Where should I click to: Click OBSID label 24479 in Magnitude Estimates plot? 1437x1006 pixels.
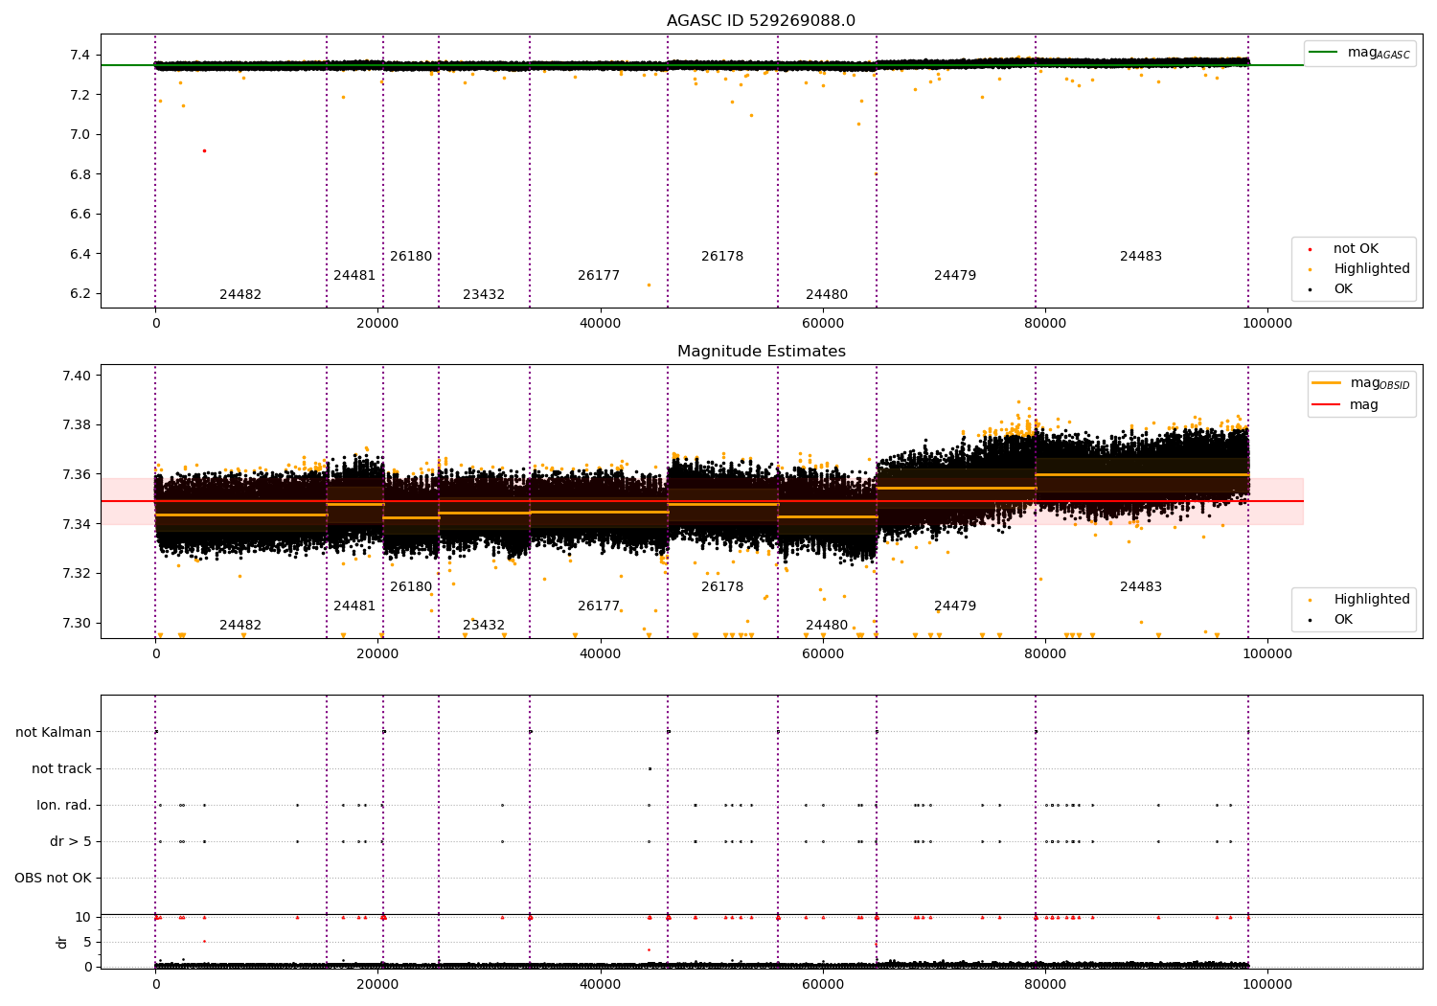tap(955, 606)
